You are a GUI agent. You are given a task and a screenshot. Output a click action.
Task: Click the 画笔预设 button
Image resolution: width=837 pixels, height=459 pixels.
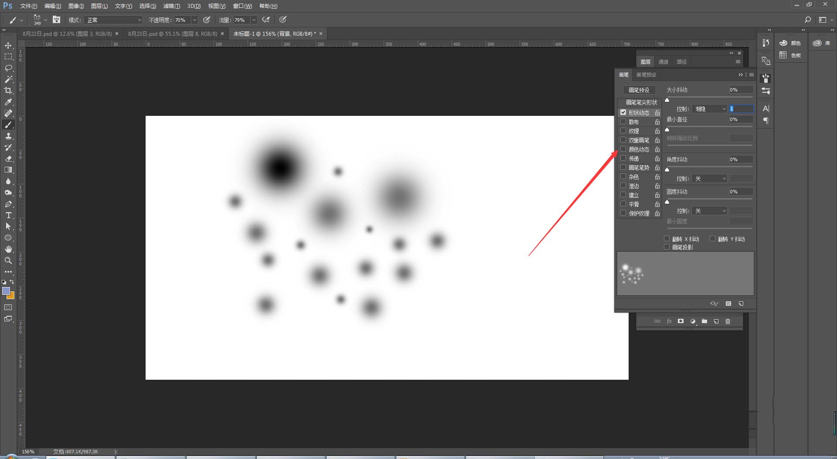click(x=639, y=90)
